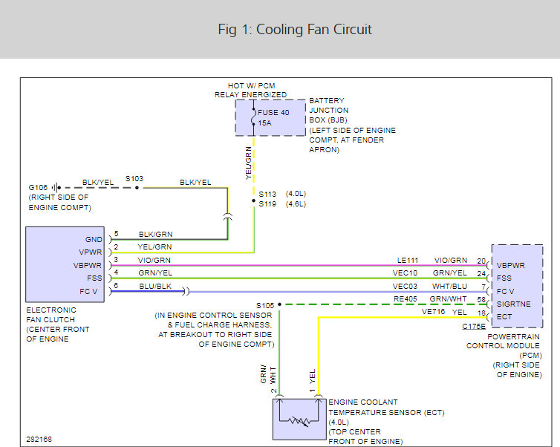The image size is (560, 447).
Task: Click the PCM pin number 20
Action: tap(481, 261)
